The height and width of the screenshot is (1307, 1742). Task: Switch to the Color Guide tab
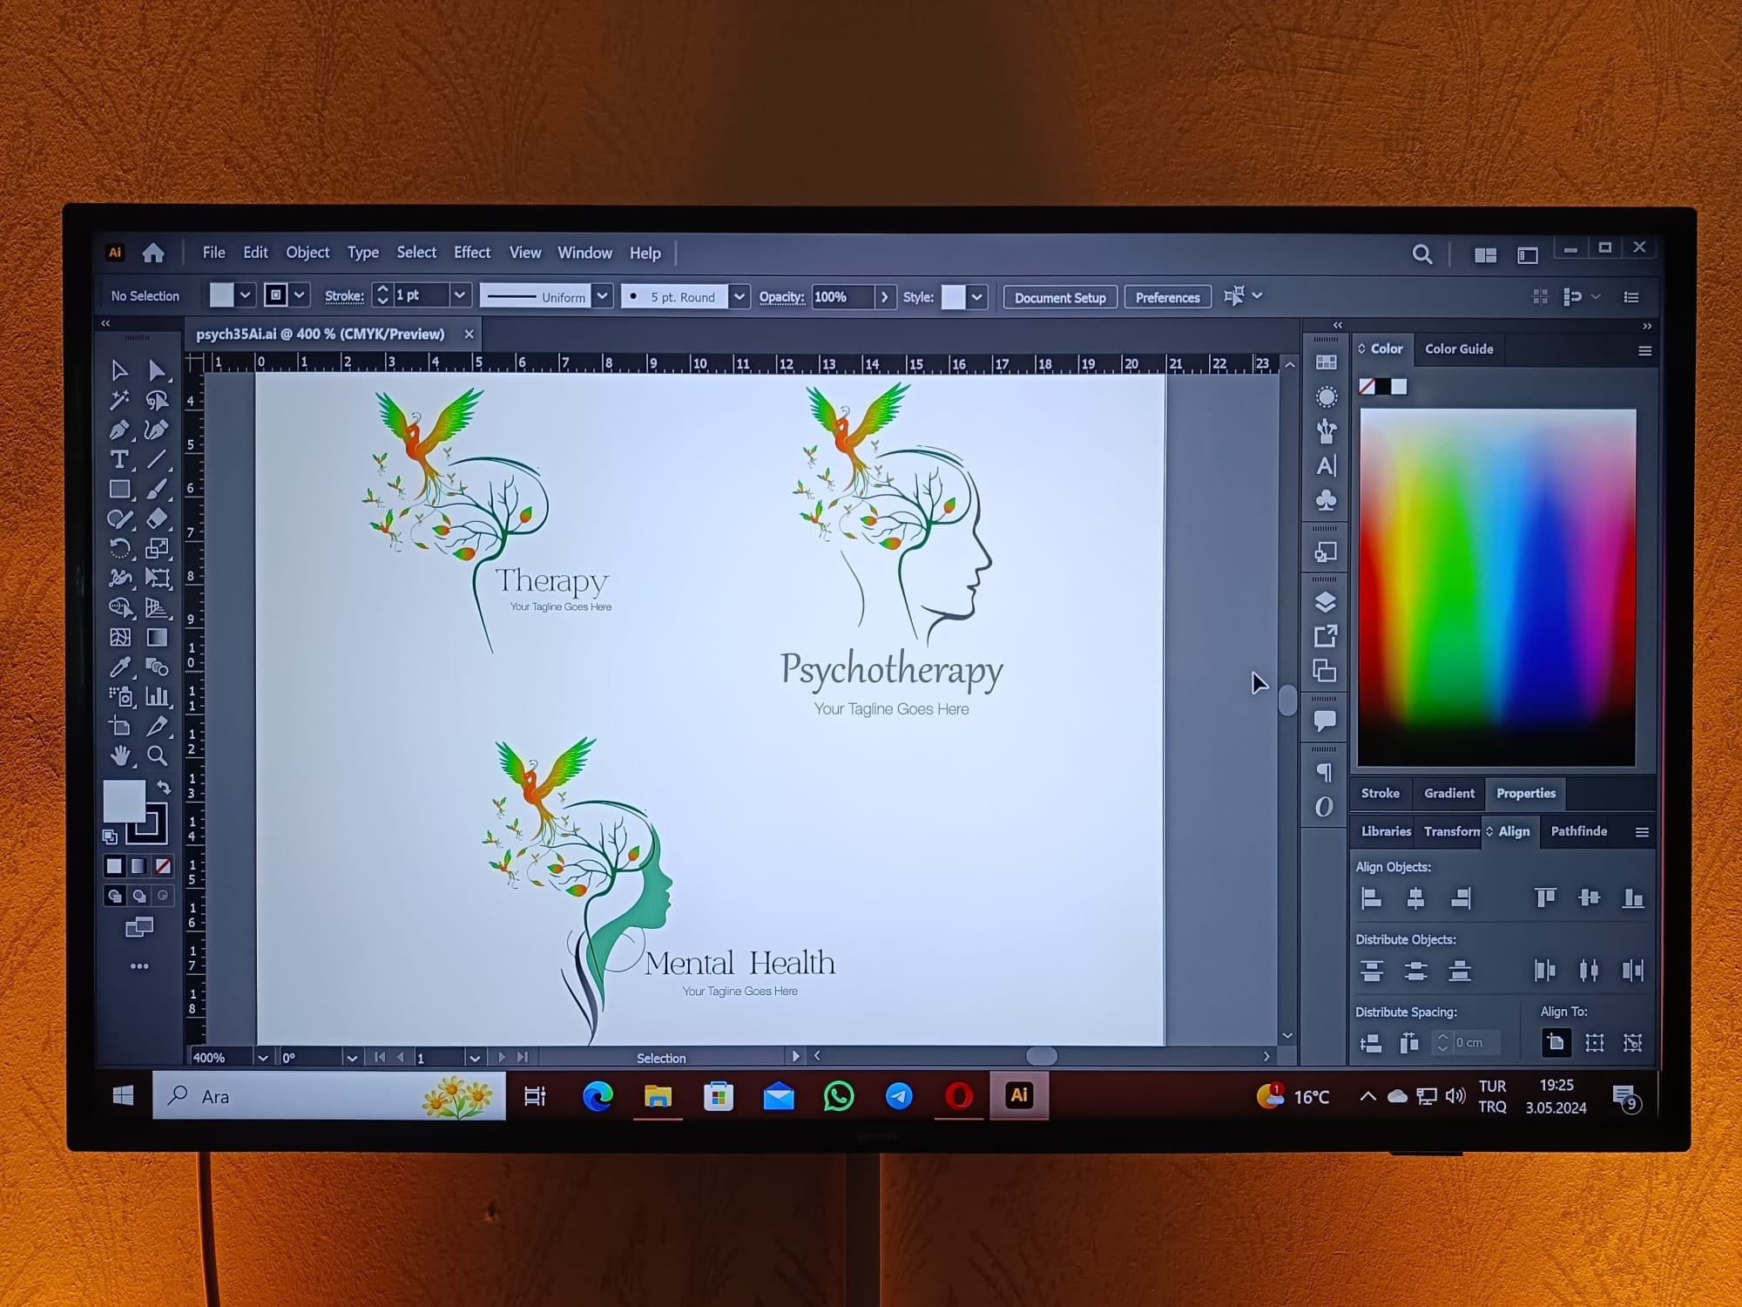coord(1459,349)
